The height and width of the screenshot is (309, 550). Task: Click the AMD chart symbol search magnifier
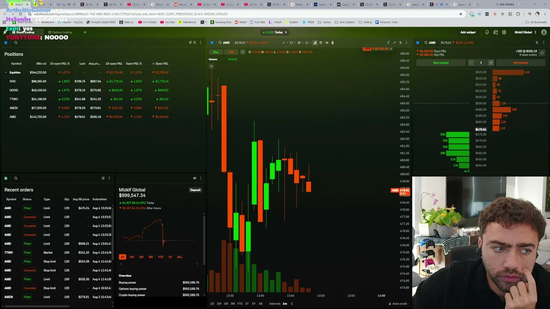[220, 42]
